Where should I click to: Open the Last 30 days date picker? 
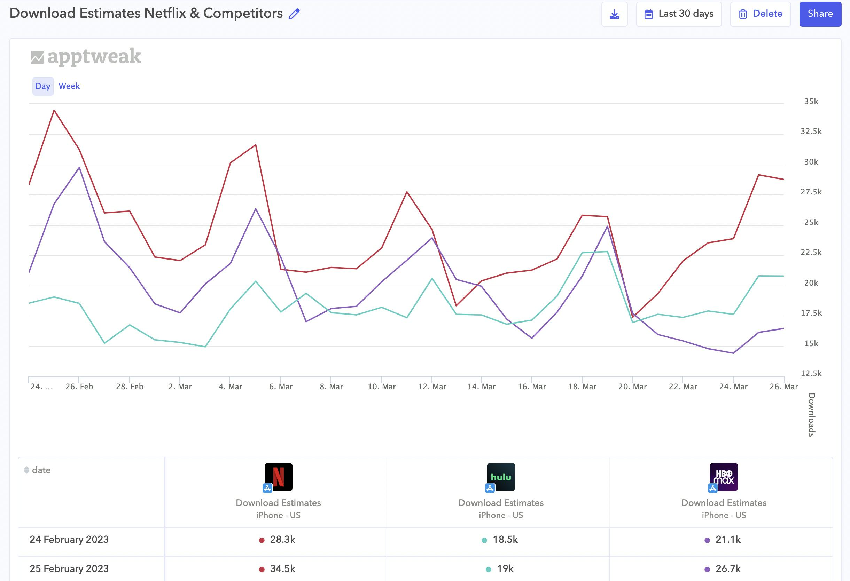[678, 14]
